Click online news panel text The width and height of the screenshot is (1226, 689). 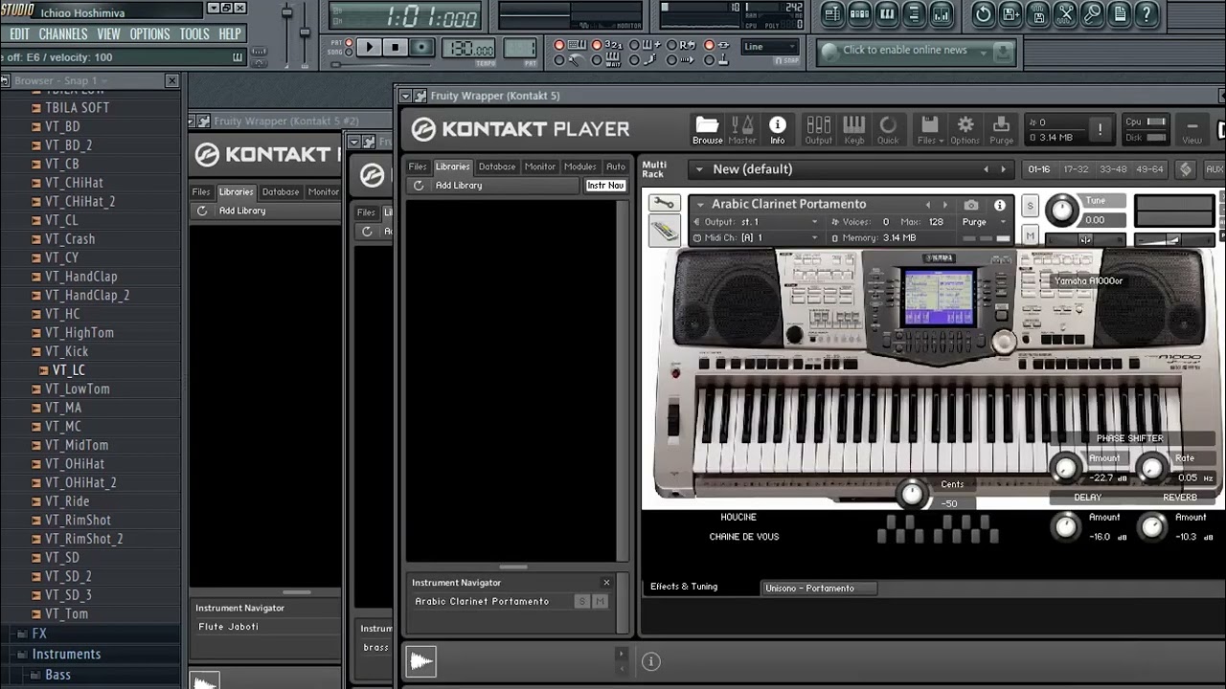(905, 51)
